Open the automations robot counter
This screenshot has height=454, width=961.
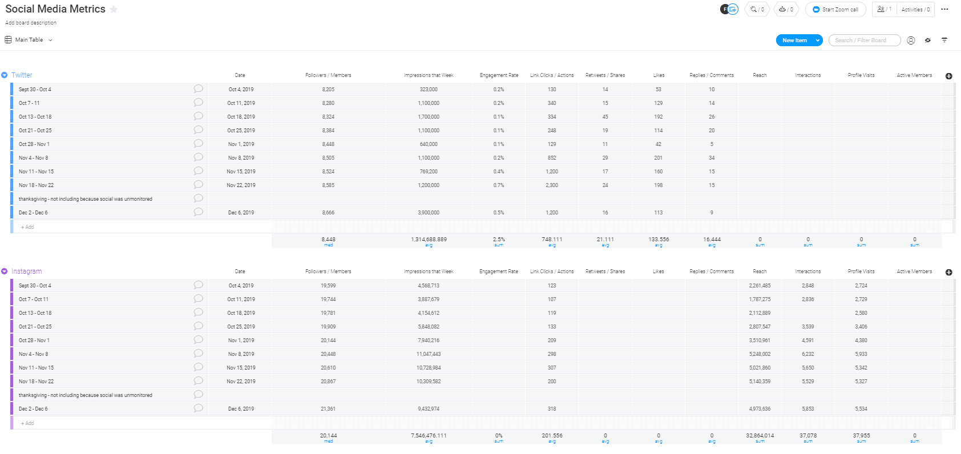pyautogui.click(x=786, y=9)
